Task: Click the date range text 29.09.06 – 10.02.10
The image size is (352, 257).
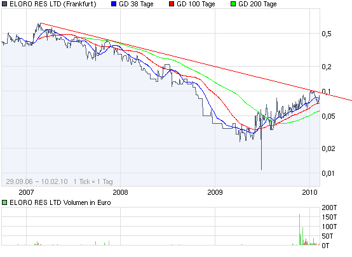Action: [x=37, y=181]
